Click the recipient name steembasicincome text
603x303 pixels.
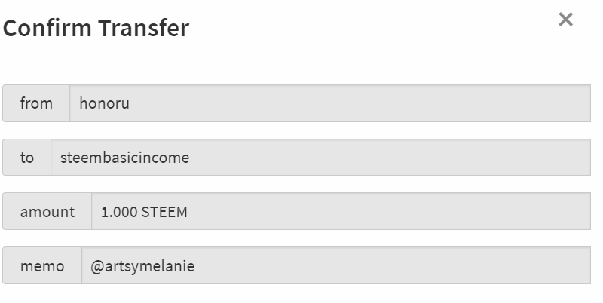pos(124,158)
